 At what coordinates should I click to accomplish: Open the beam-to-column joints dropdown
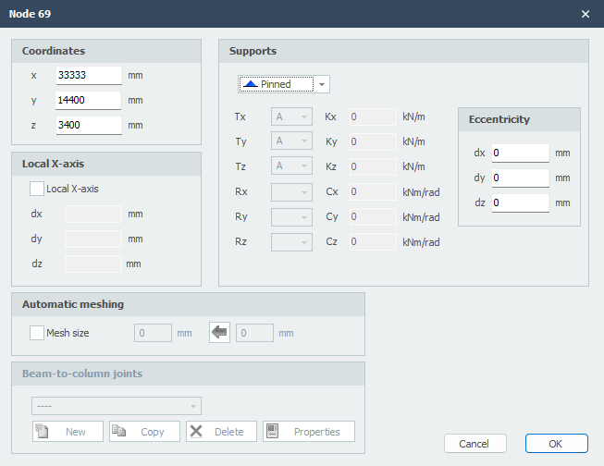(x=117, y=406)
